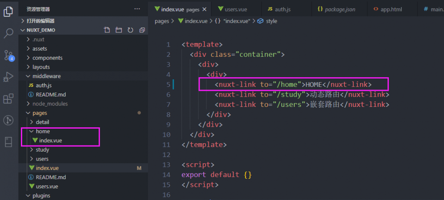
Task: Click the "/home" attribute value in code
Action: pos(287,84)
